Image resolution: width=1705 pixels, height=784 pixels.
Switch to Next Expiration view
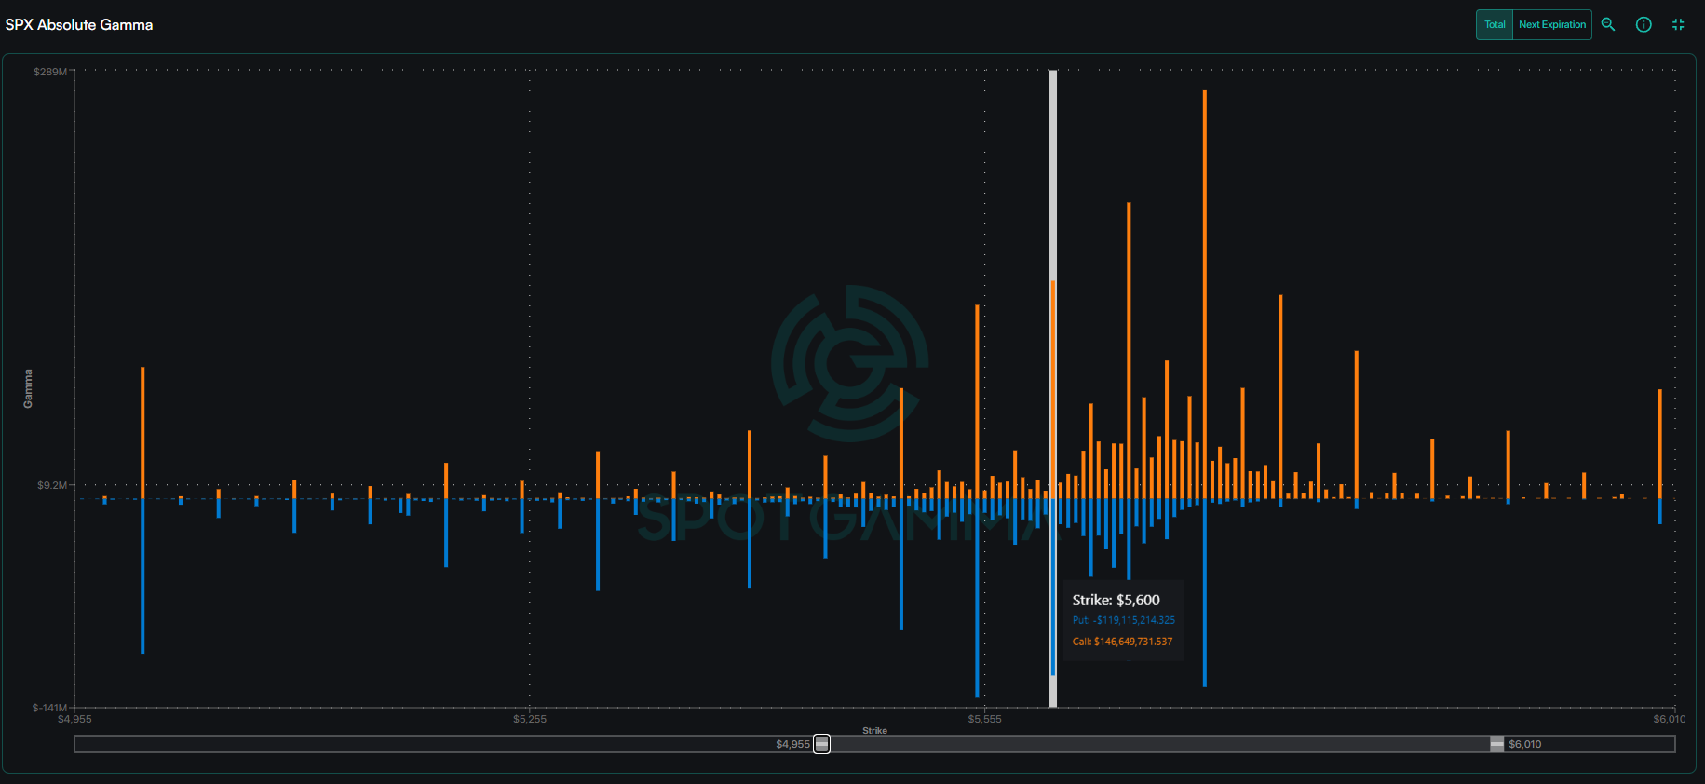tap(1551, 24)
